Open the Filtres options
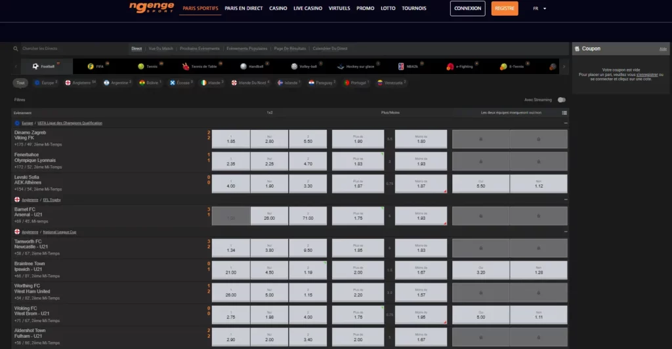Screen dimensions: 672x349 pyautogui.click(x=20, y=100)
